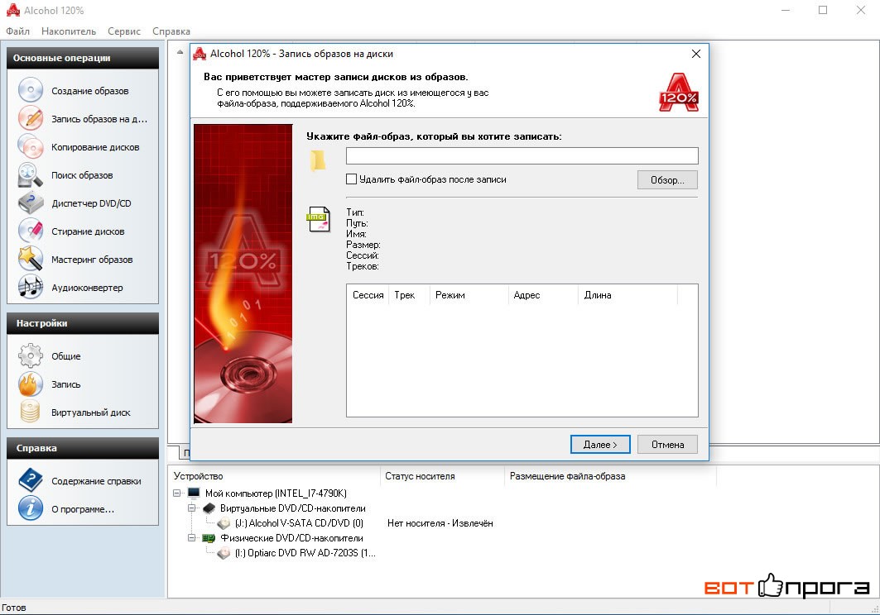This screenshot has width=880, height=615.
Task: Open the Справка menu
Action: click(x=171, y=31)
